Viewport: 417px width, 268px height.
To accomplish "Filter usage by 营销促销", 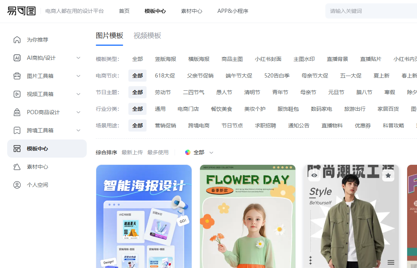I will point(166,125).
